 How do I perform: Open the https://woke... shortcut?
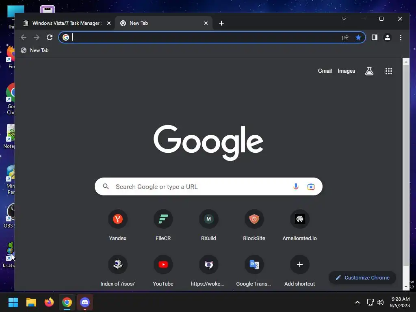tap(208, 271)
